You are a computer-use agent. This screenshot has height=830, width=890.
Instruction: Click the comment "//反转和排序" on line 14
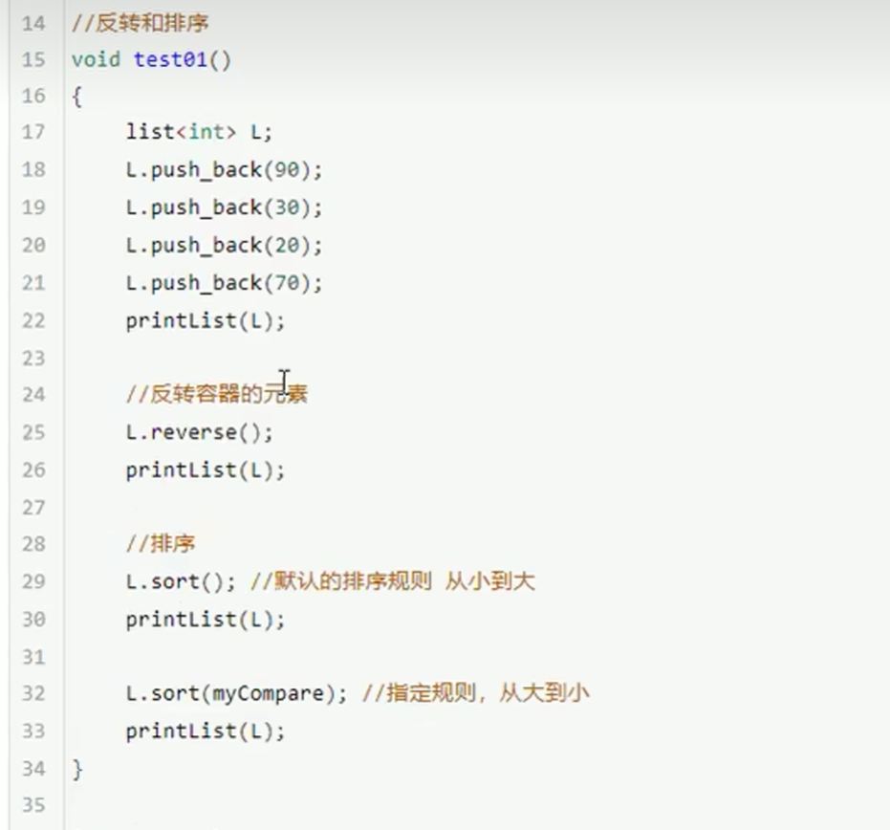coord(141,23)
